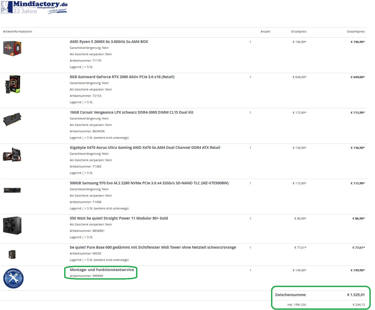Click the € 649,00* total price
Image resolution: width=375 pixels, height=310 pixels.
point(358,77)
